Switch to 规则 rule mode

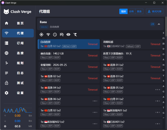pyautogui.click(x=123, y=11)
